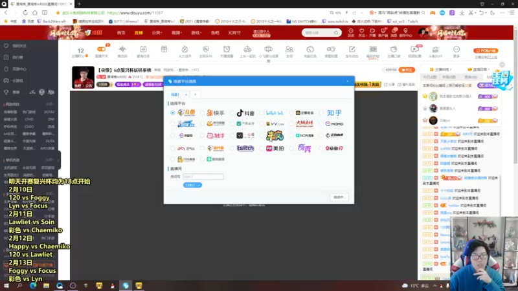This screenshot has height=291, width=518.
Task: Open the 鱼吧 nav item
Action: tap(215, 33)
